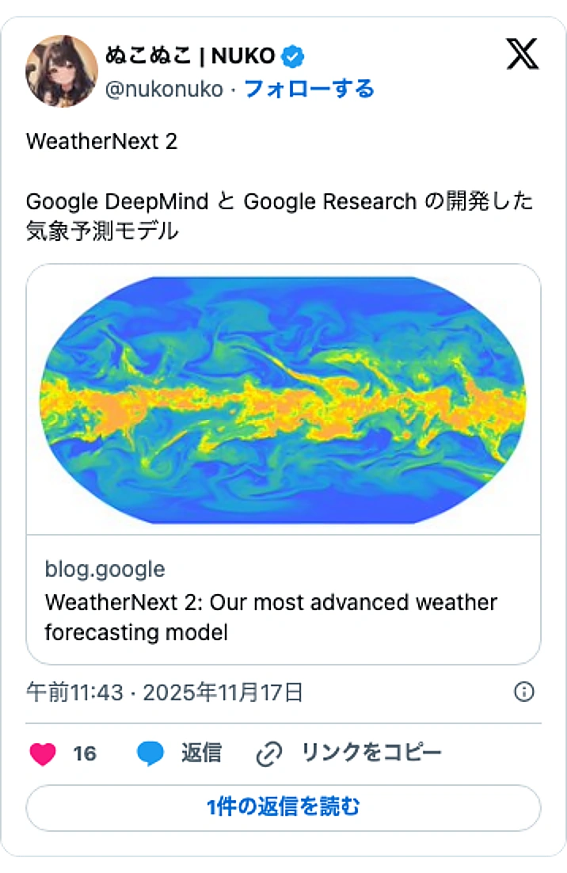The height and width of the screenshot is (873, 567).
Task: Open the 1件の返信を読む button
Action: point(283,806)
